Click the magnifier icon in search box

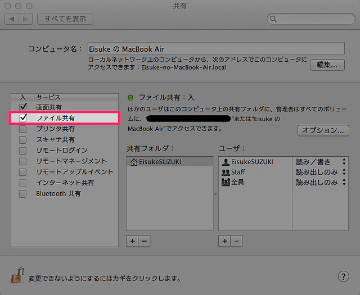pos(273,19)
